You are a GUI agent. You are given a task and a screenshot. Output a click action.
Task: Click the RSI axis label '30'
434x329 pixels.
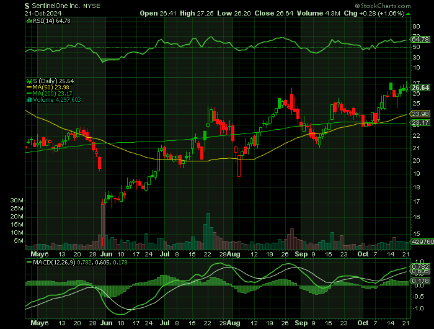(x=416, y=57)
